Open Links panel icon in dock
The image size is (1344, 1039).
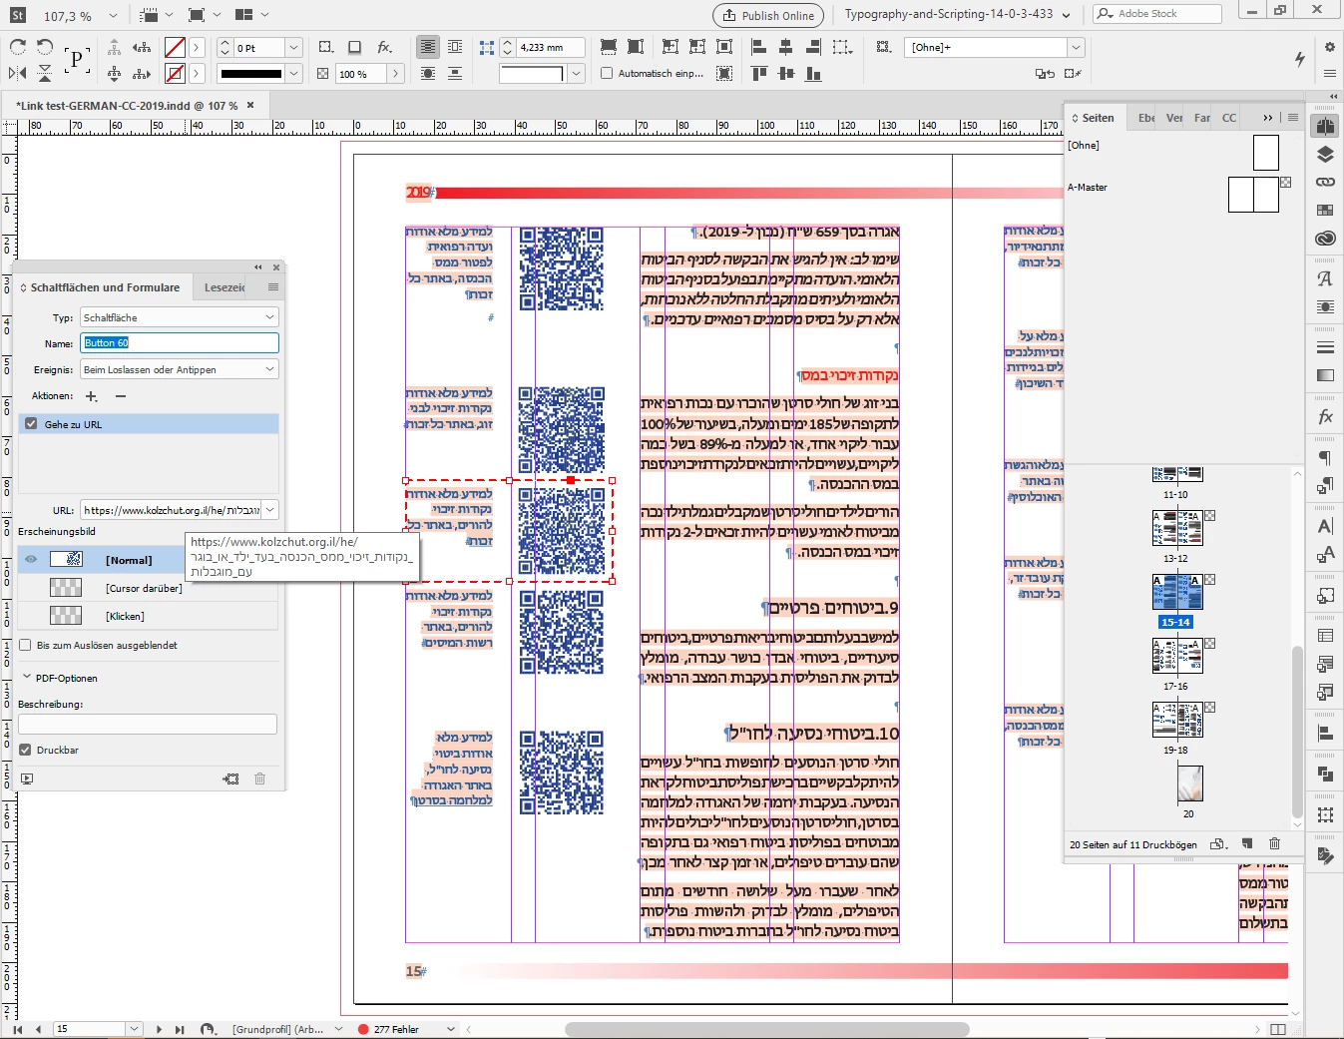(x=1325, y=183)
